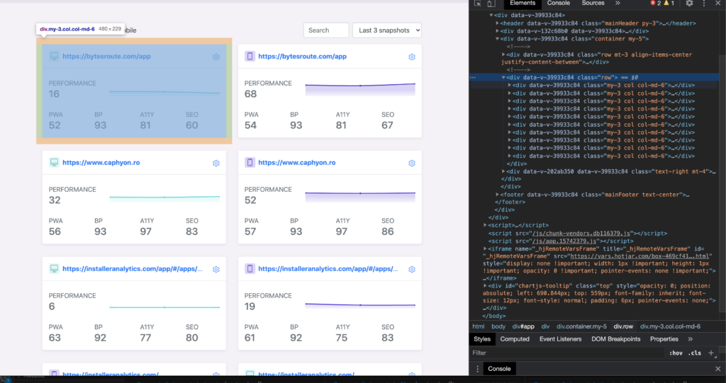The height and width of the screenshot is (383, 726).
Task: Open the Last 3 snapshots dropdown
Action: (387, 30)
